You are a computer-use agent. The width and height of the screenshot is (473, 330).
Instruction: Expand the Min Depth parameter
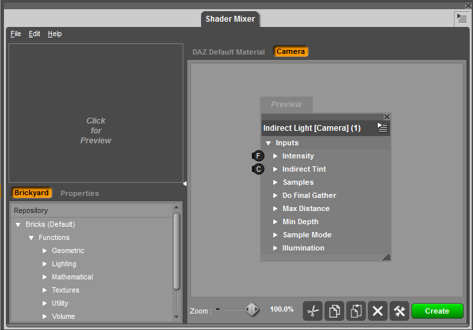[275, 222]
